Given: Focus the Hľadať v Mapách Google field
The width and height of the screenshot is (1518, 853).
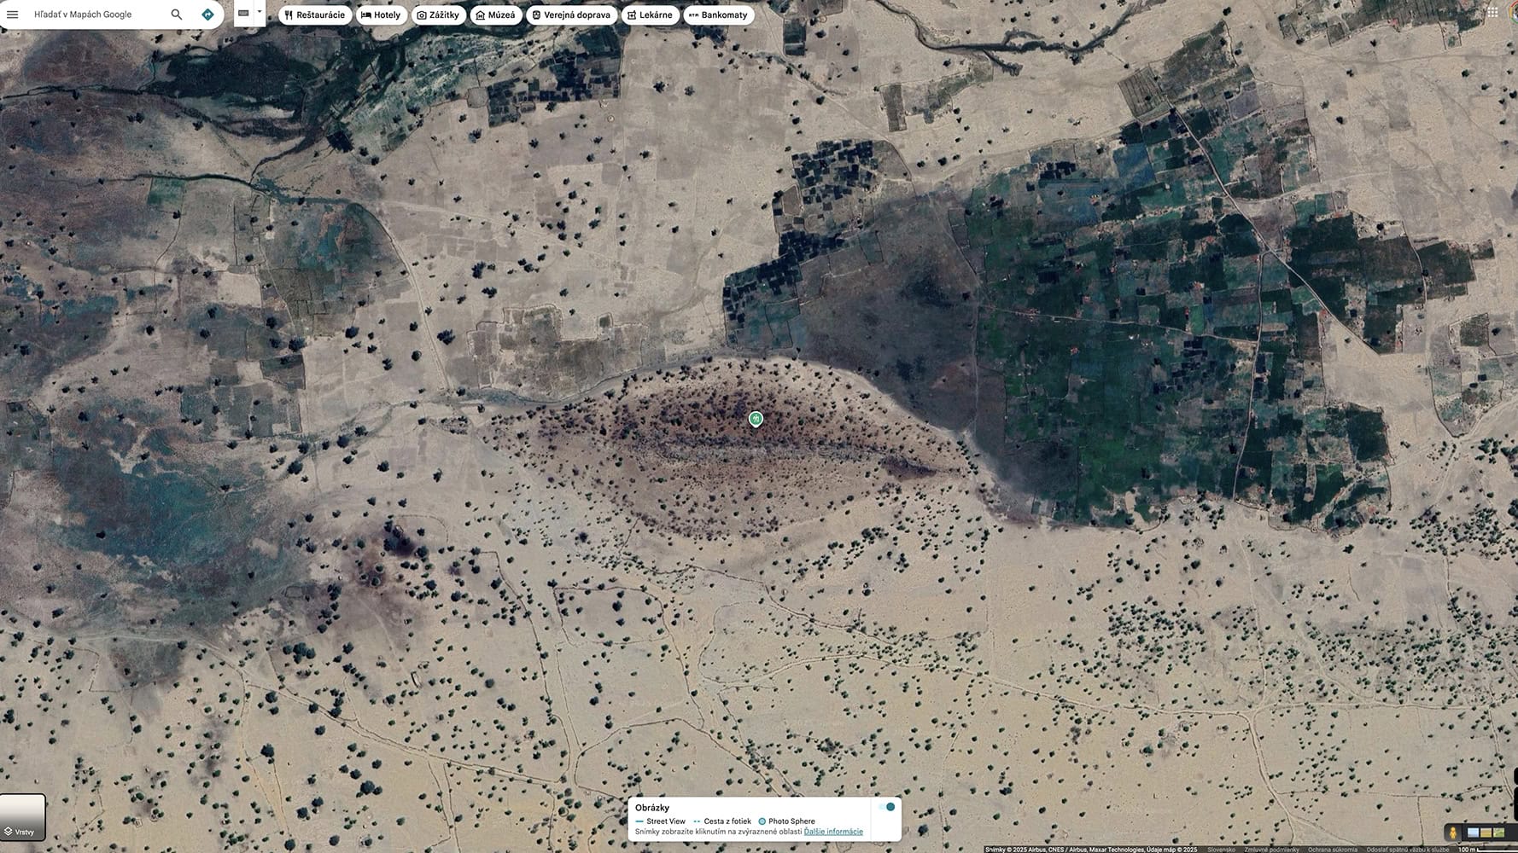Looking at the screenshot, I should [x=94, y=15].
